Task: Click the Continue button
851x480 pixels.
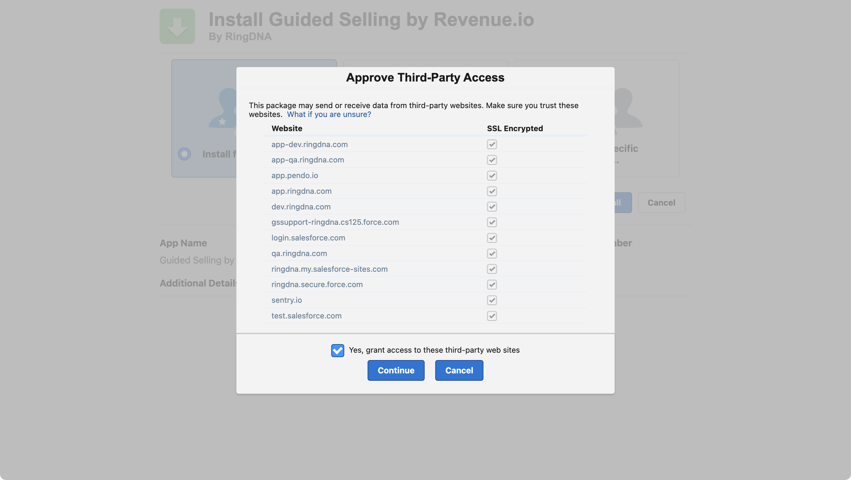Action: tap(396, 370)
